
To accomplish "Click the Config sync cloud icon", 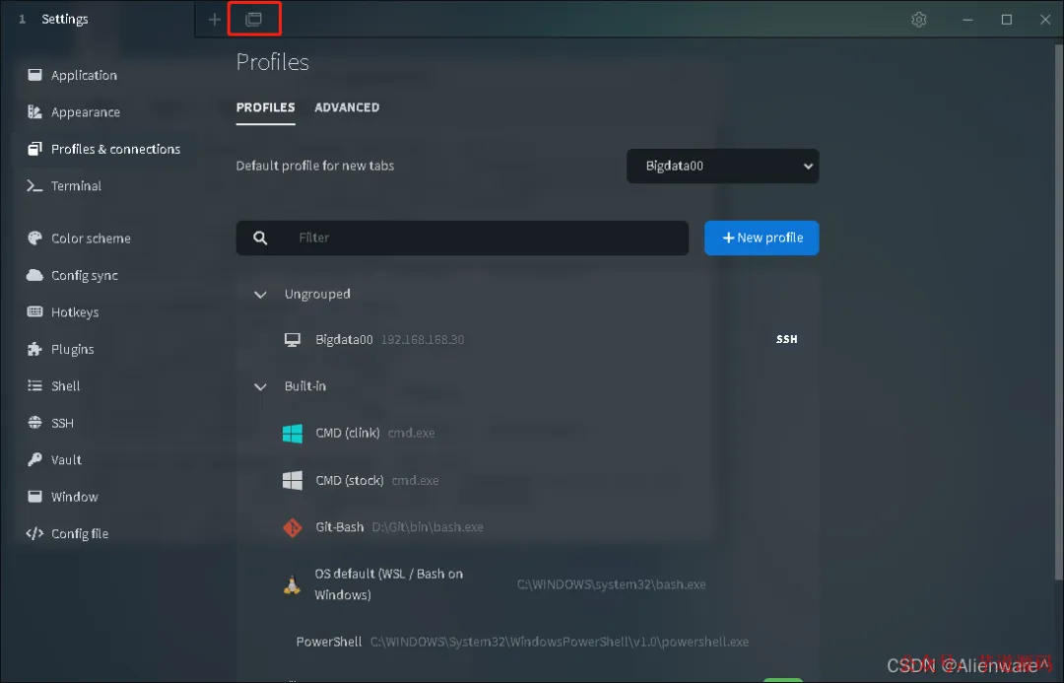I will [x=34, y=275].
